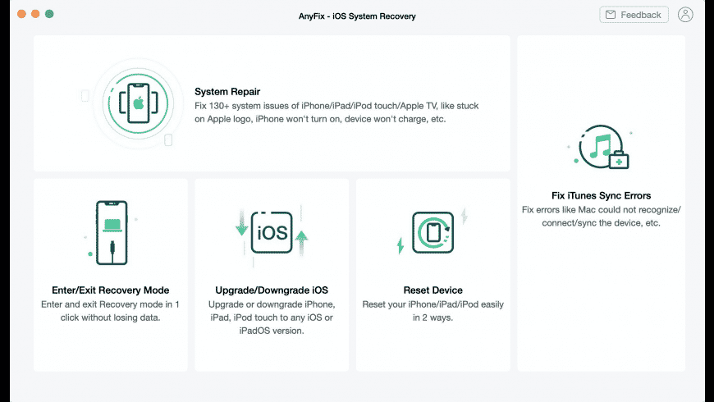Minimize the AnyFix window with the middle title-bar button
This screenshot has height=402, width=714.
(x=35, y=14)
